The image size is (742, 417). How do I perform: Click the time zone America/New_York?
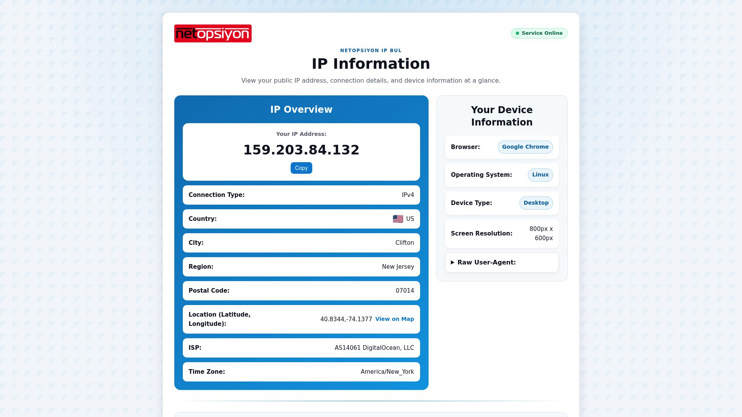coord(387,372)
